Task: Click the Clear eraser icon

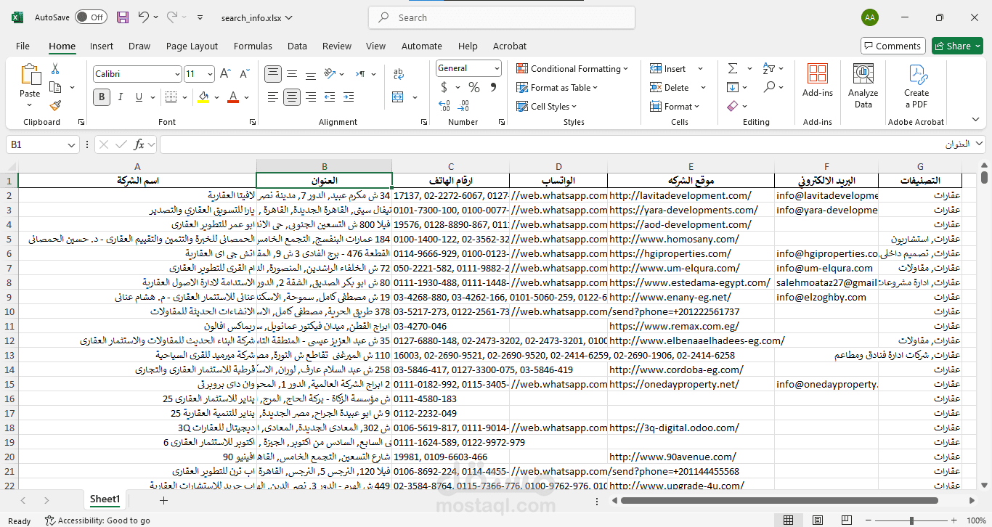Action: coord(733,106)
